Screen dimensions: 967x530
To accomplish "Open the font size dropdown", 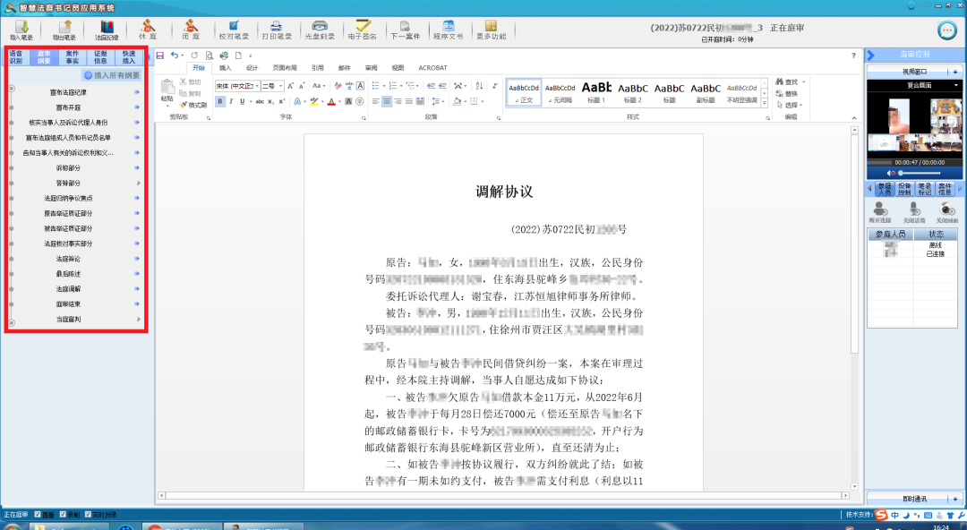I will pos(281,86).
